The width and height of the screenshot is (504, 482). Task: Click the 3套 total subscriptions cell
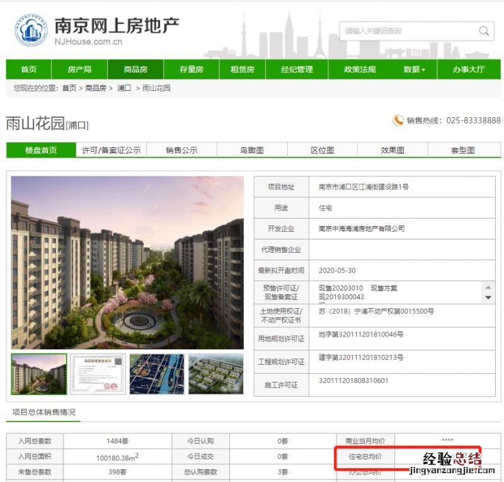(x=283, y=472)
